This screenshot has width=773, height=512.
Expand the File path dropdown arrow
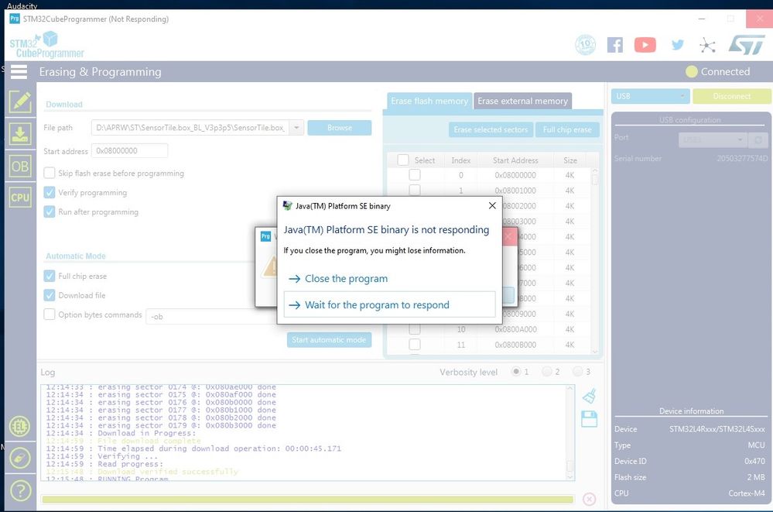[x=296, y=128]
